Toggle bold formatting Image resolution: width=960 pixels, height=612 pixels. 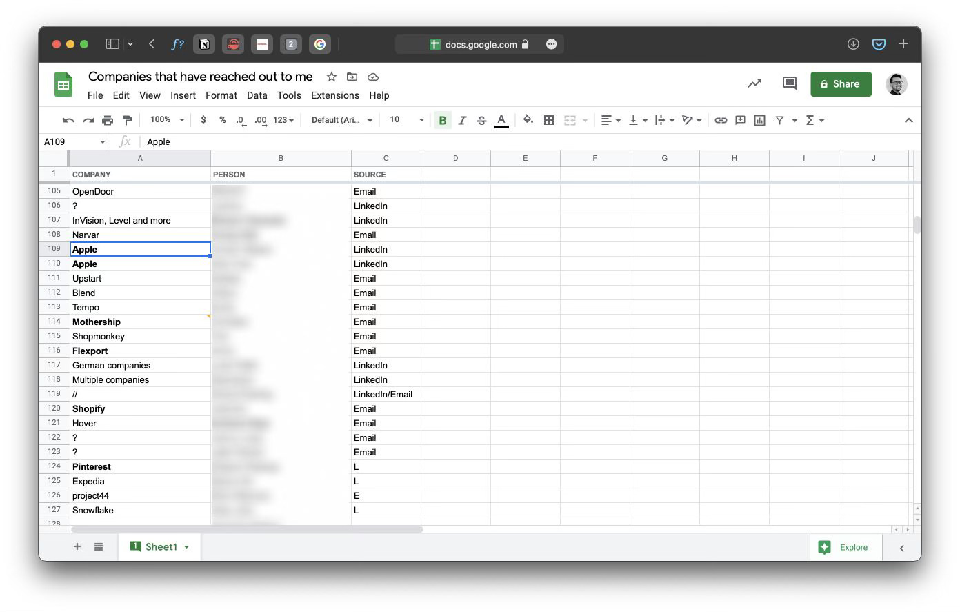[x=443, y=120]
